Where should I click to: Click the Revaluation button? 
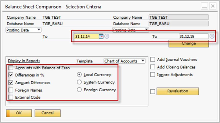[178, 91]
